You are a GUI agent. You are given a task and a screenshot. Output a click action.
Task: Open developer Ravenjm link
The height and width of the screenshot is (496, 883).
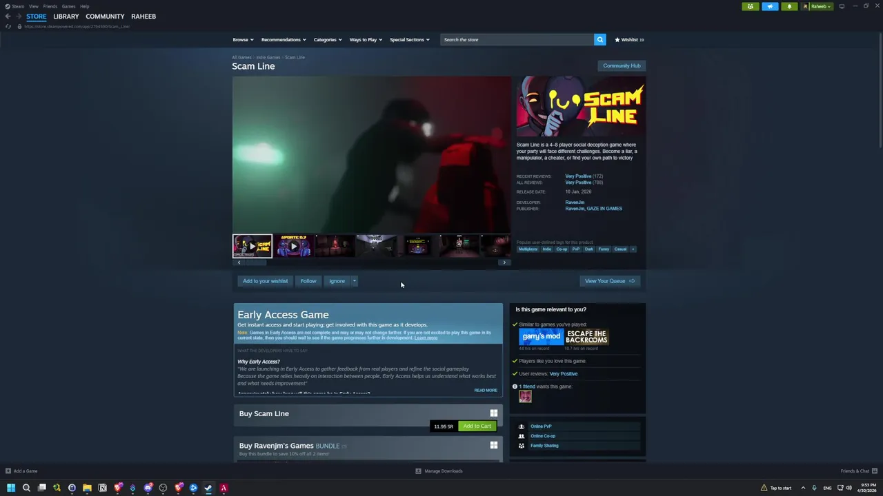(575, 203)
